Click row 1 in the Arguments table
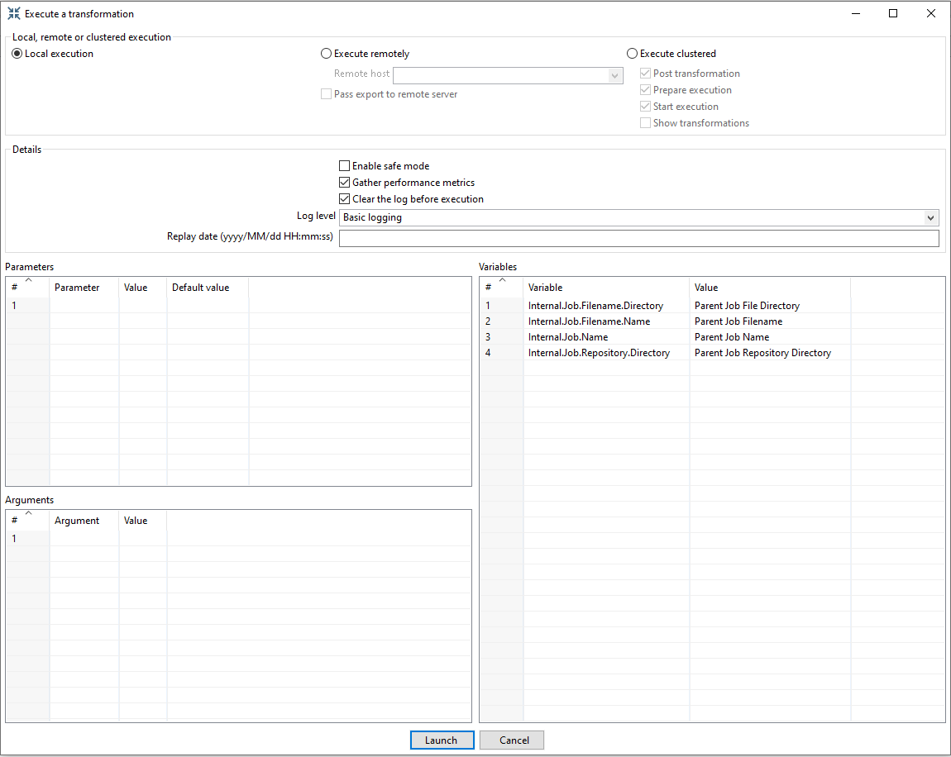This screenshot has width=951, height=757. point(238,538)
